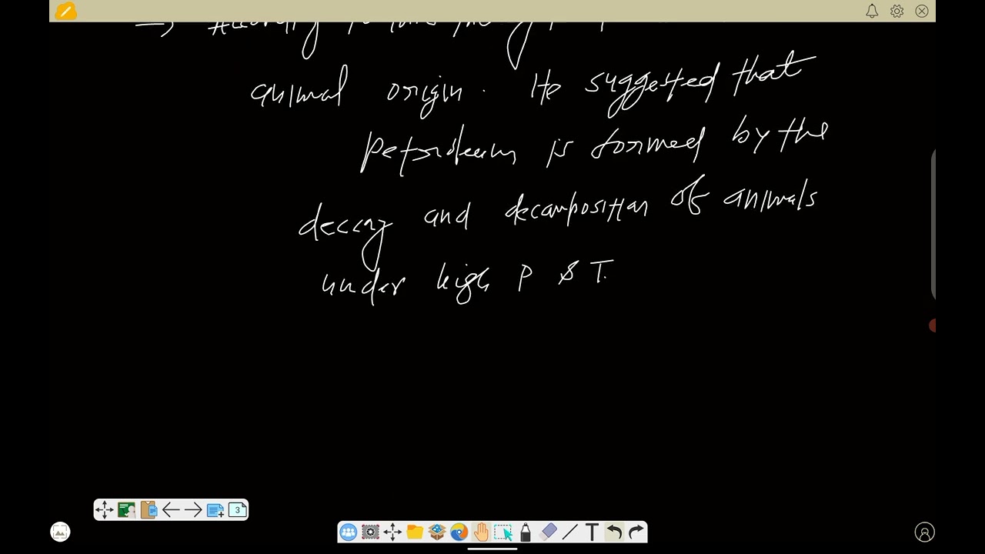Select the hand pan tool
Image resolution: width=985 pixels, height=554 pixels.
click(482, 532)
